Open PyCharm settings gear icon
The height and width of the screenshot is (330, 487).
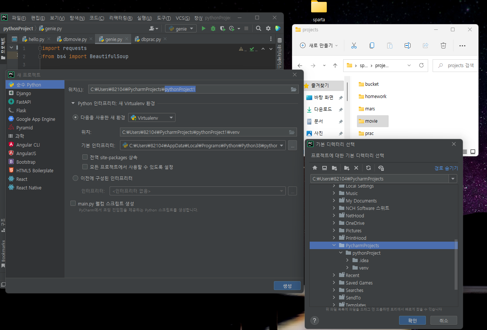[268, 28]
